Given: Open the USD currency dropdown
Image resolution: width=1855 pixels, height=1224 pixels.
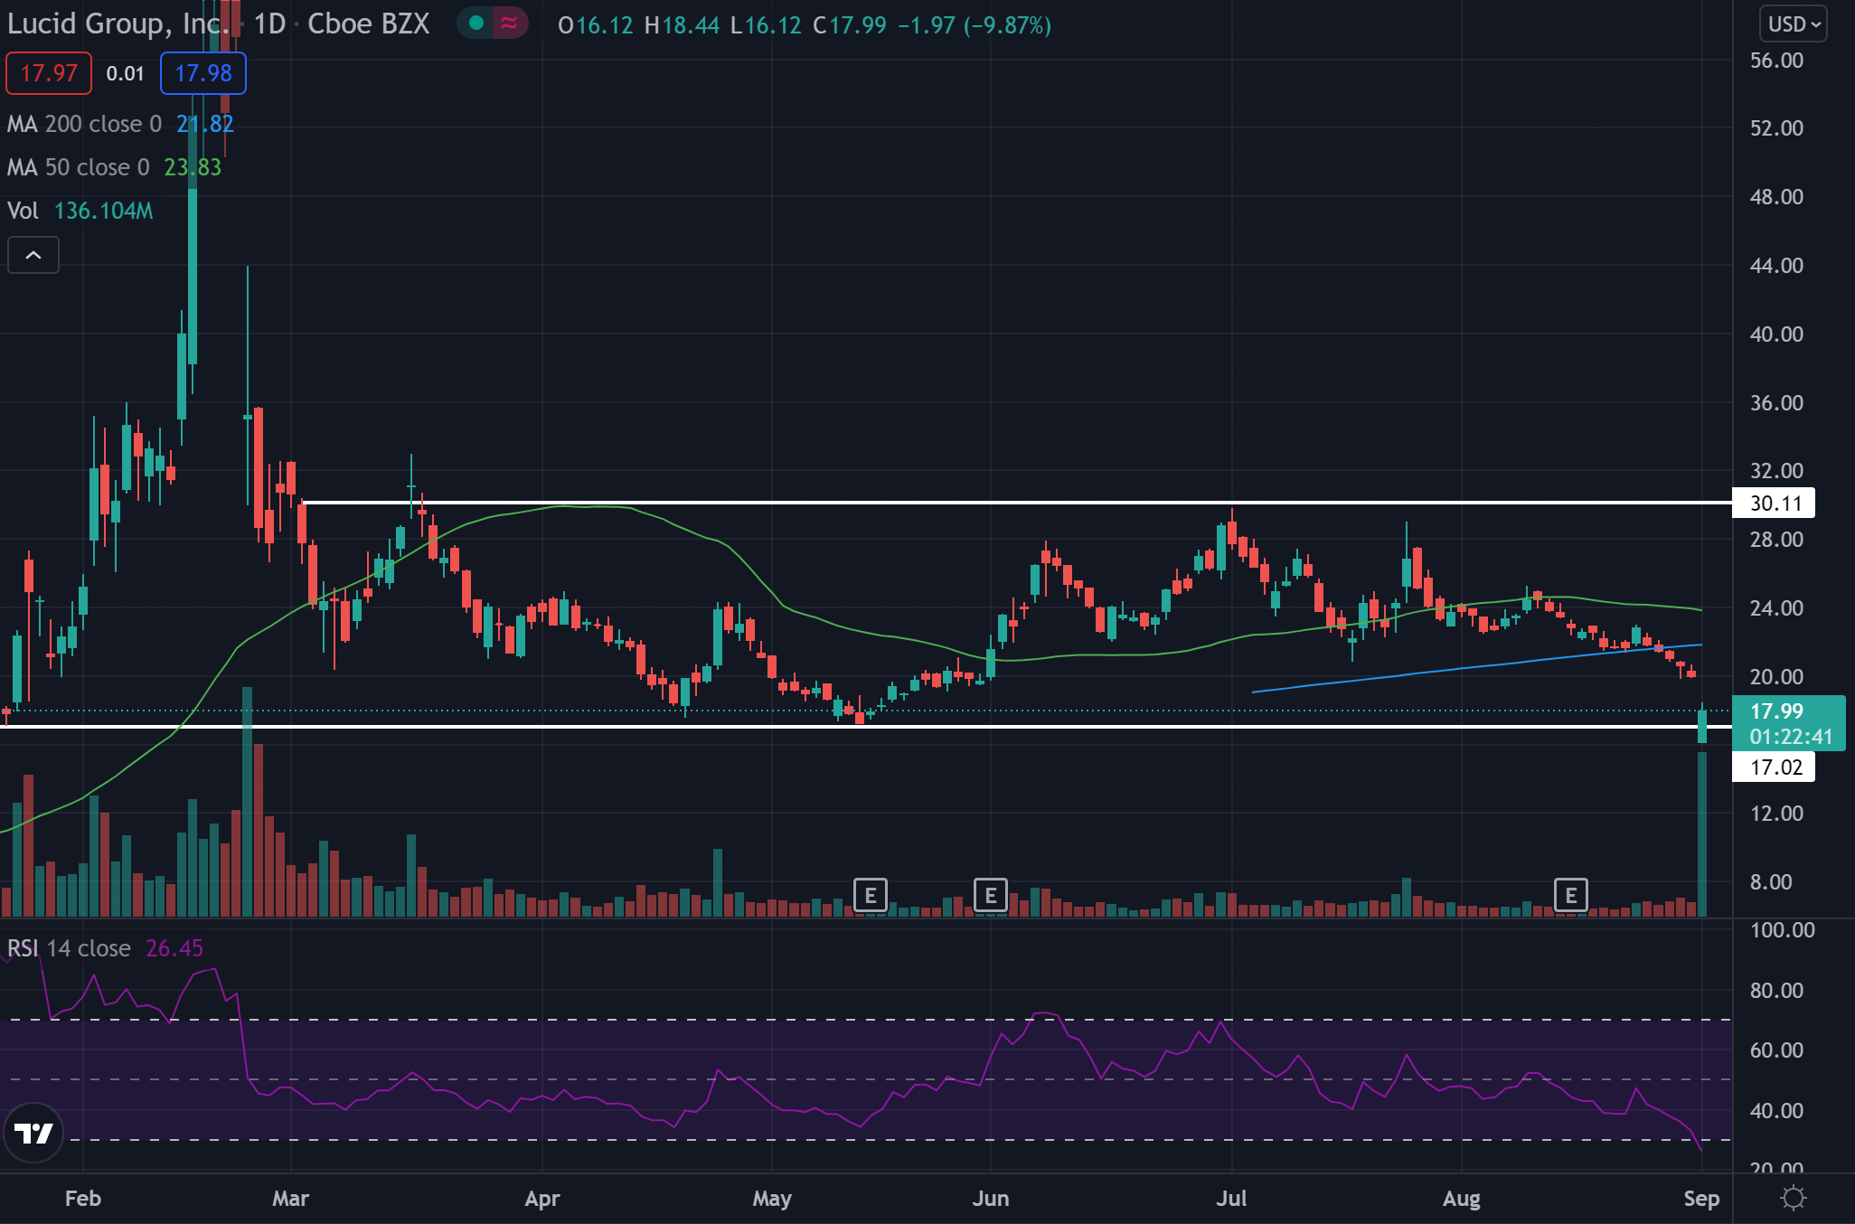Looking at the screenshot, I should coord(1793,24).
